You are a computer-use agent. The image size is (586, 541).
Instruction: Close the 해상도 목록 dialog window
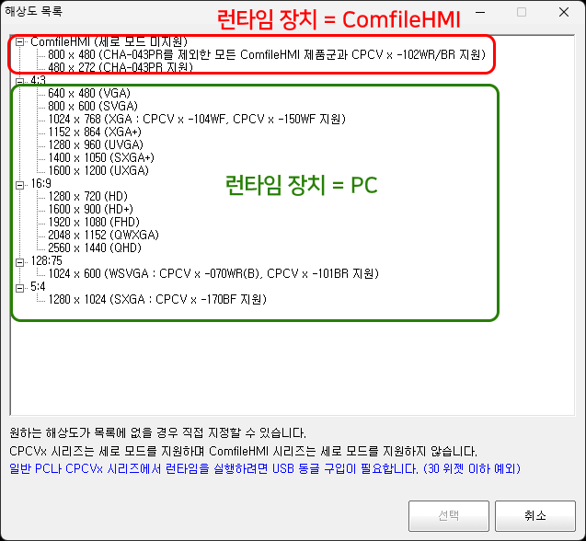pyautogui.click(x=565, y=13)
